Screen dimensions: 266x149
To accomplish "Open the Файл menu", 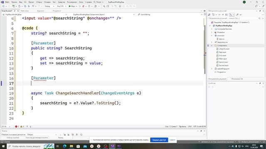I will click(x=7, y=2).
